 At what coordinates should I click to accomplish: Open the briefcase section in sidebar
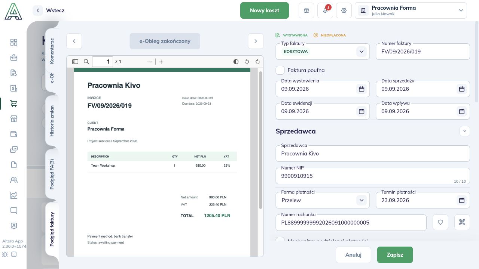click(x=14, y=58)
